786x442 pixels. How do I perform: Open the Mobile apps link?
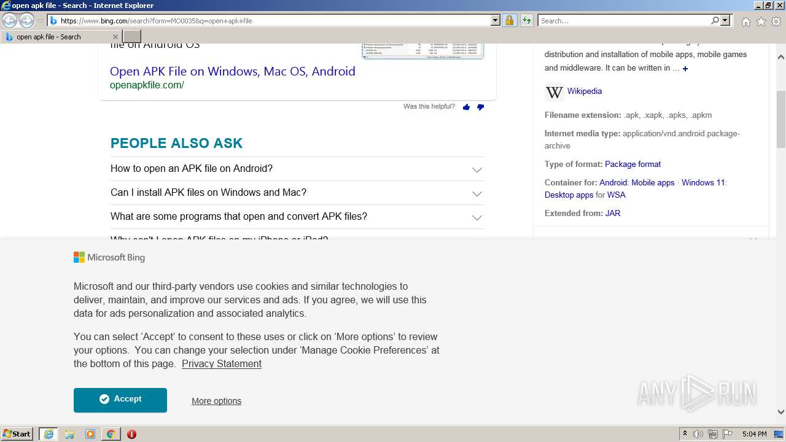pos(653,183)
